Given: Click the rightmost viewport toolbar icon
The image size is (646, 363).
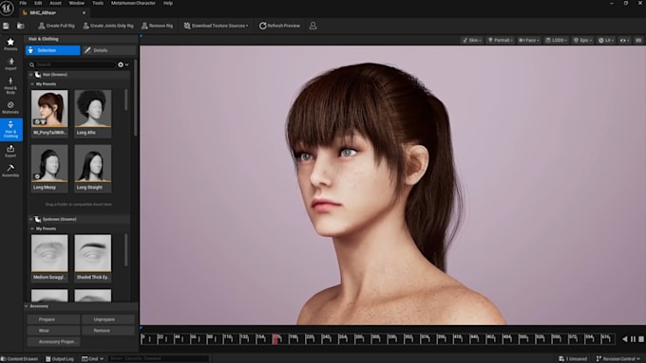Looking at the screenshot, I should tap(638, 41).
